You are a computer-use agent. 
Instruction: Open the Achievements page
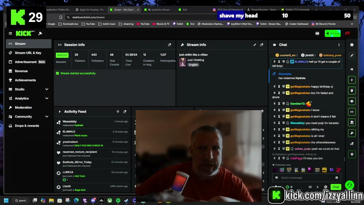(28, 80)
